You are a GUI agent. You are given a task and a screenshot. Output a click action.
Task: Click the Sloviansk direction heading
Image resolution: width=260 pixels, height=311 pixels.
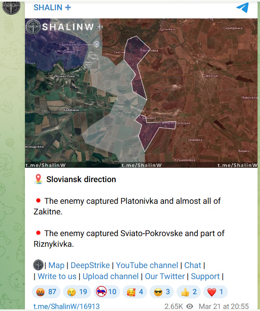tap(81, 179)
